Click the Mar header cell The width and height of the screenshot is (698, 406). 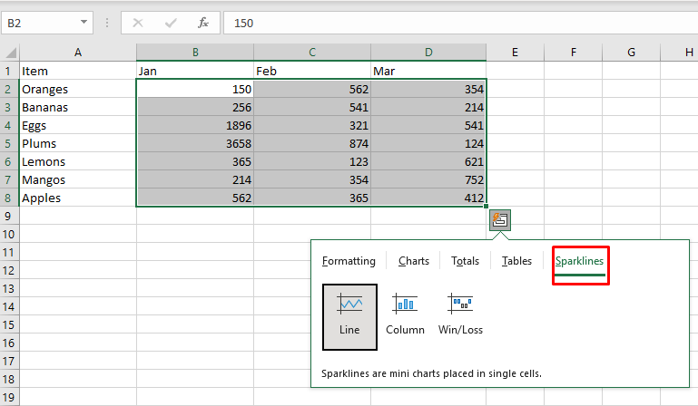428,71
